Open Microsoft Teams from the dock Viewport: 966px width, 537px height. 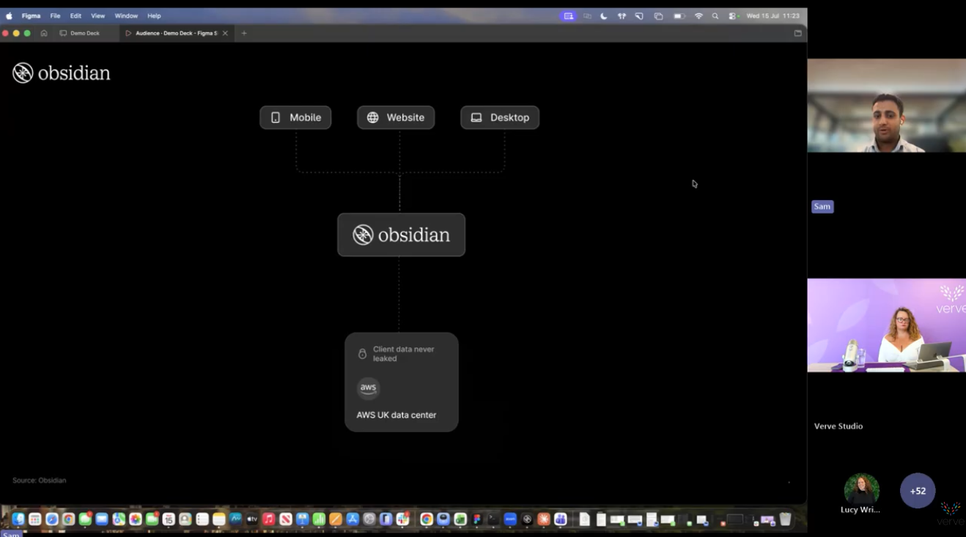(x=561, y=519)
